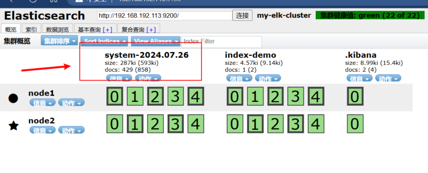Image resolution: width=428 pixels, height=173 pixels.
Task: Click the node2 name label
Action: 42,120
